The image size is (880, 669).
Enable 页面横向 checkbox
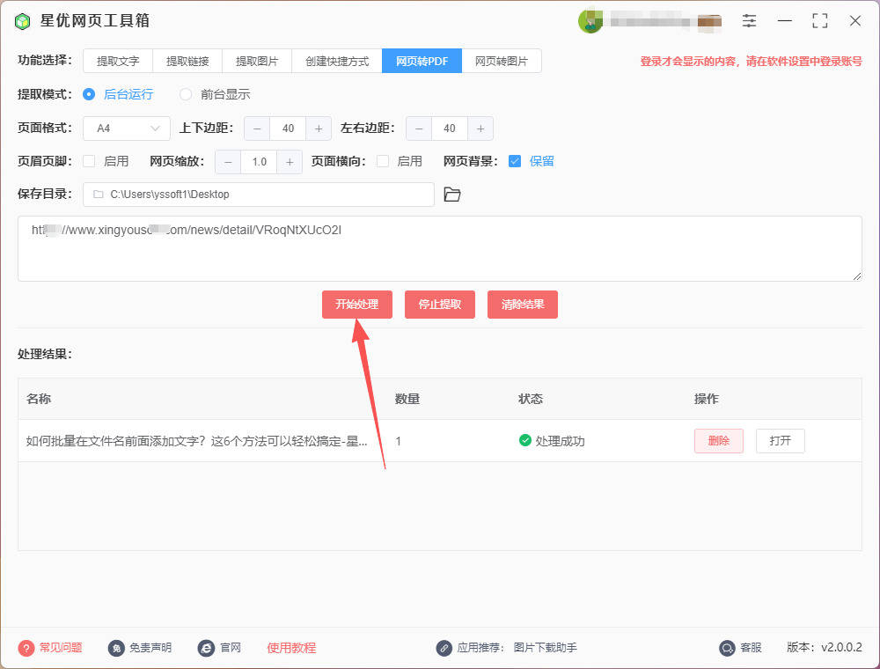[383, 162]
